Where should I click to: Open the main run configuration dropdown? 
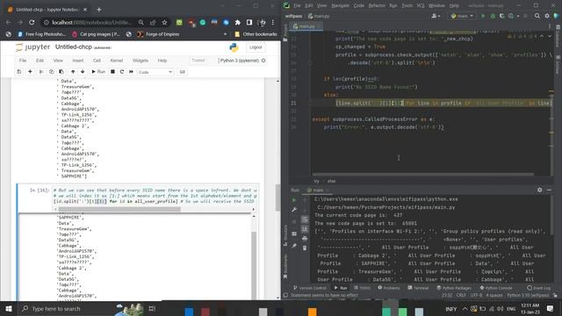click(463, 16)
